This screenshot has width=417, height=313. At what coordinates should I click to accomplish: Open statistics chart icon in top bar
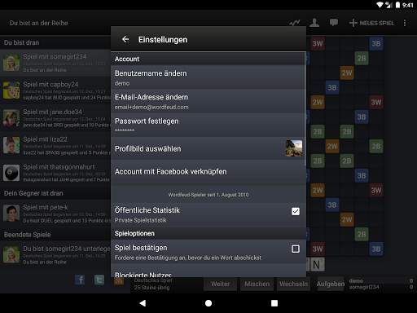coord(295,23)
